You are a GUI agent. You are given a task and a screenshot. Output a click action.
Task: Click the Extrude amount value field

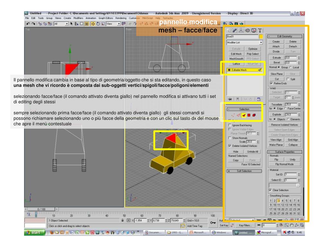(291, 58)
